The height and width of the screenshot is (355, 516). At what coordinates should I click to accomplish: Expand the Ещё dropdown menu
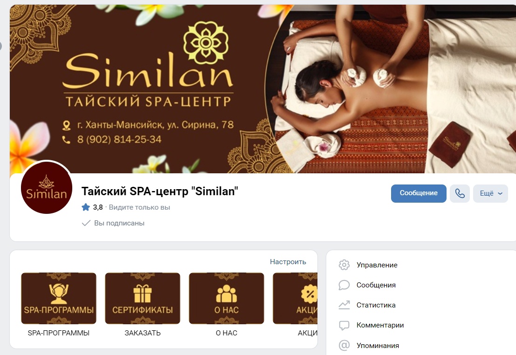(490, 193)
